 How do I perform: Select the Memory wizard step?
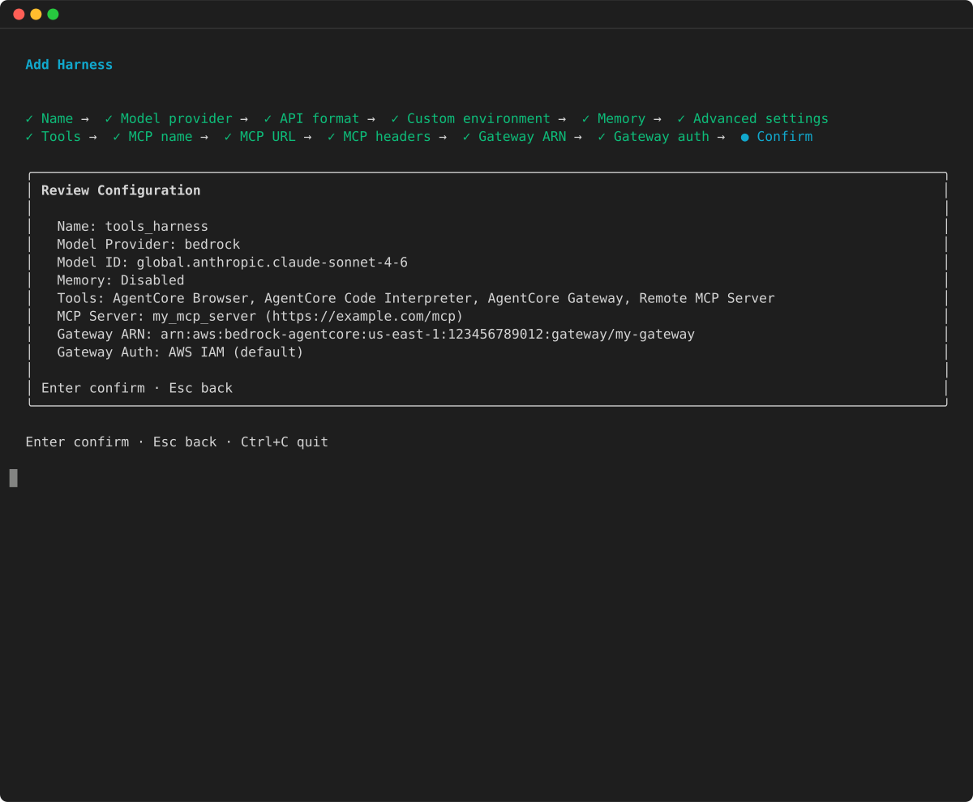point(614,119)
